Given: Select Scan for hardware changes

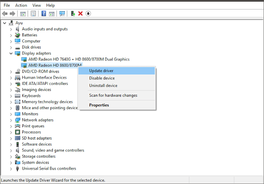Looking at the screenshot, I should pyautogui.click(x=116, y=95).
